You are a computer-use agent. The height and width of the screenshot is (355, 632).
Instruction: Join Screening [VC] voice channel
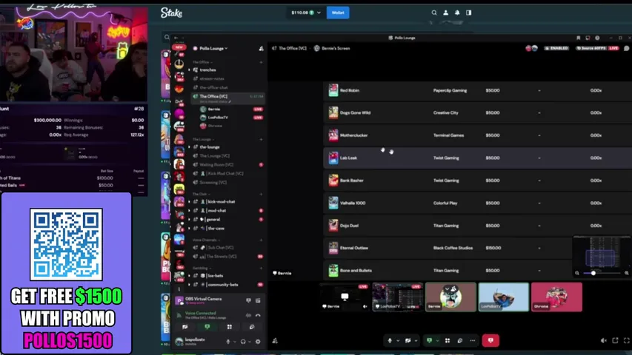coord(213,183)
